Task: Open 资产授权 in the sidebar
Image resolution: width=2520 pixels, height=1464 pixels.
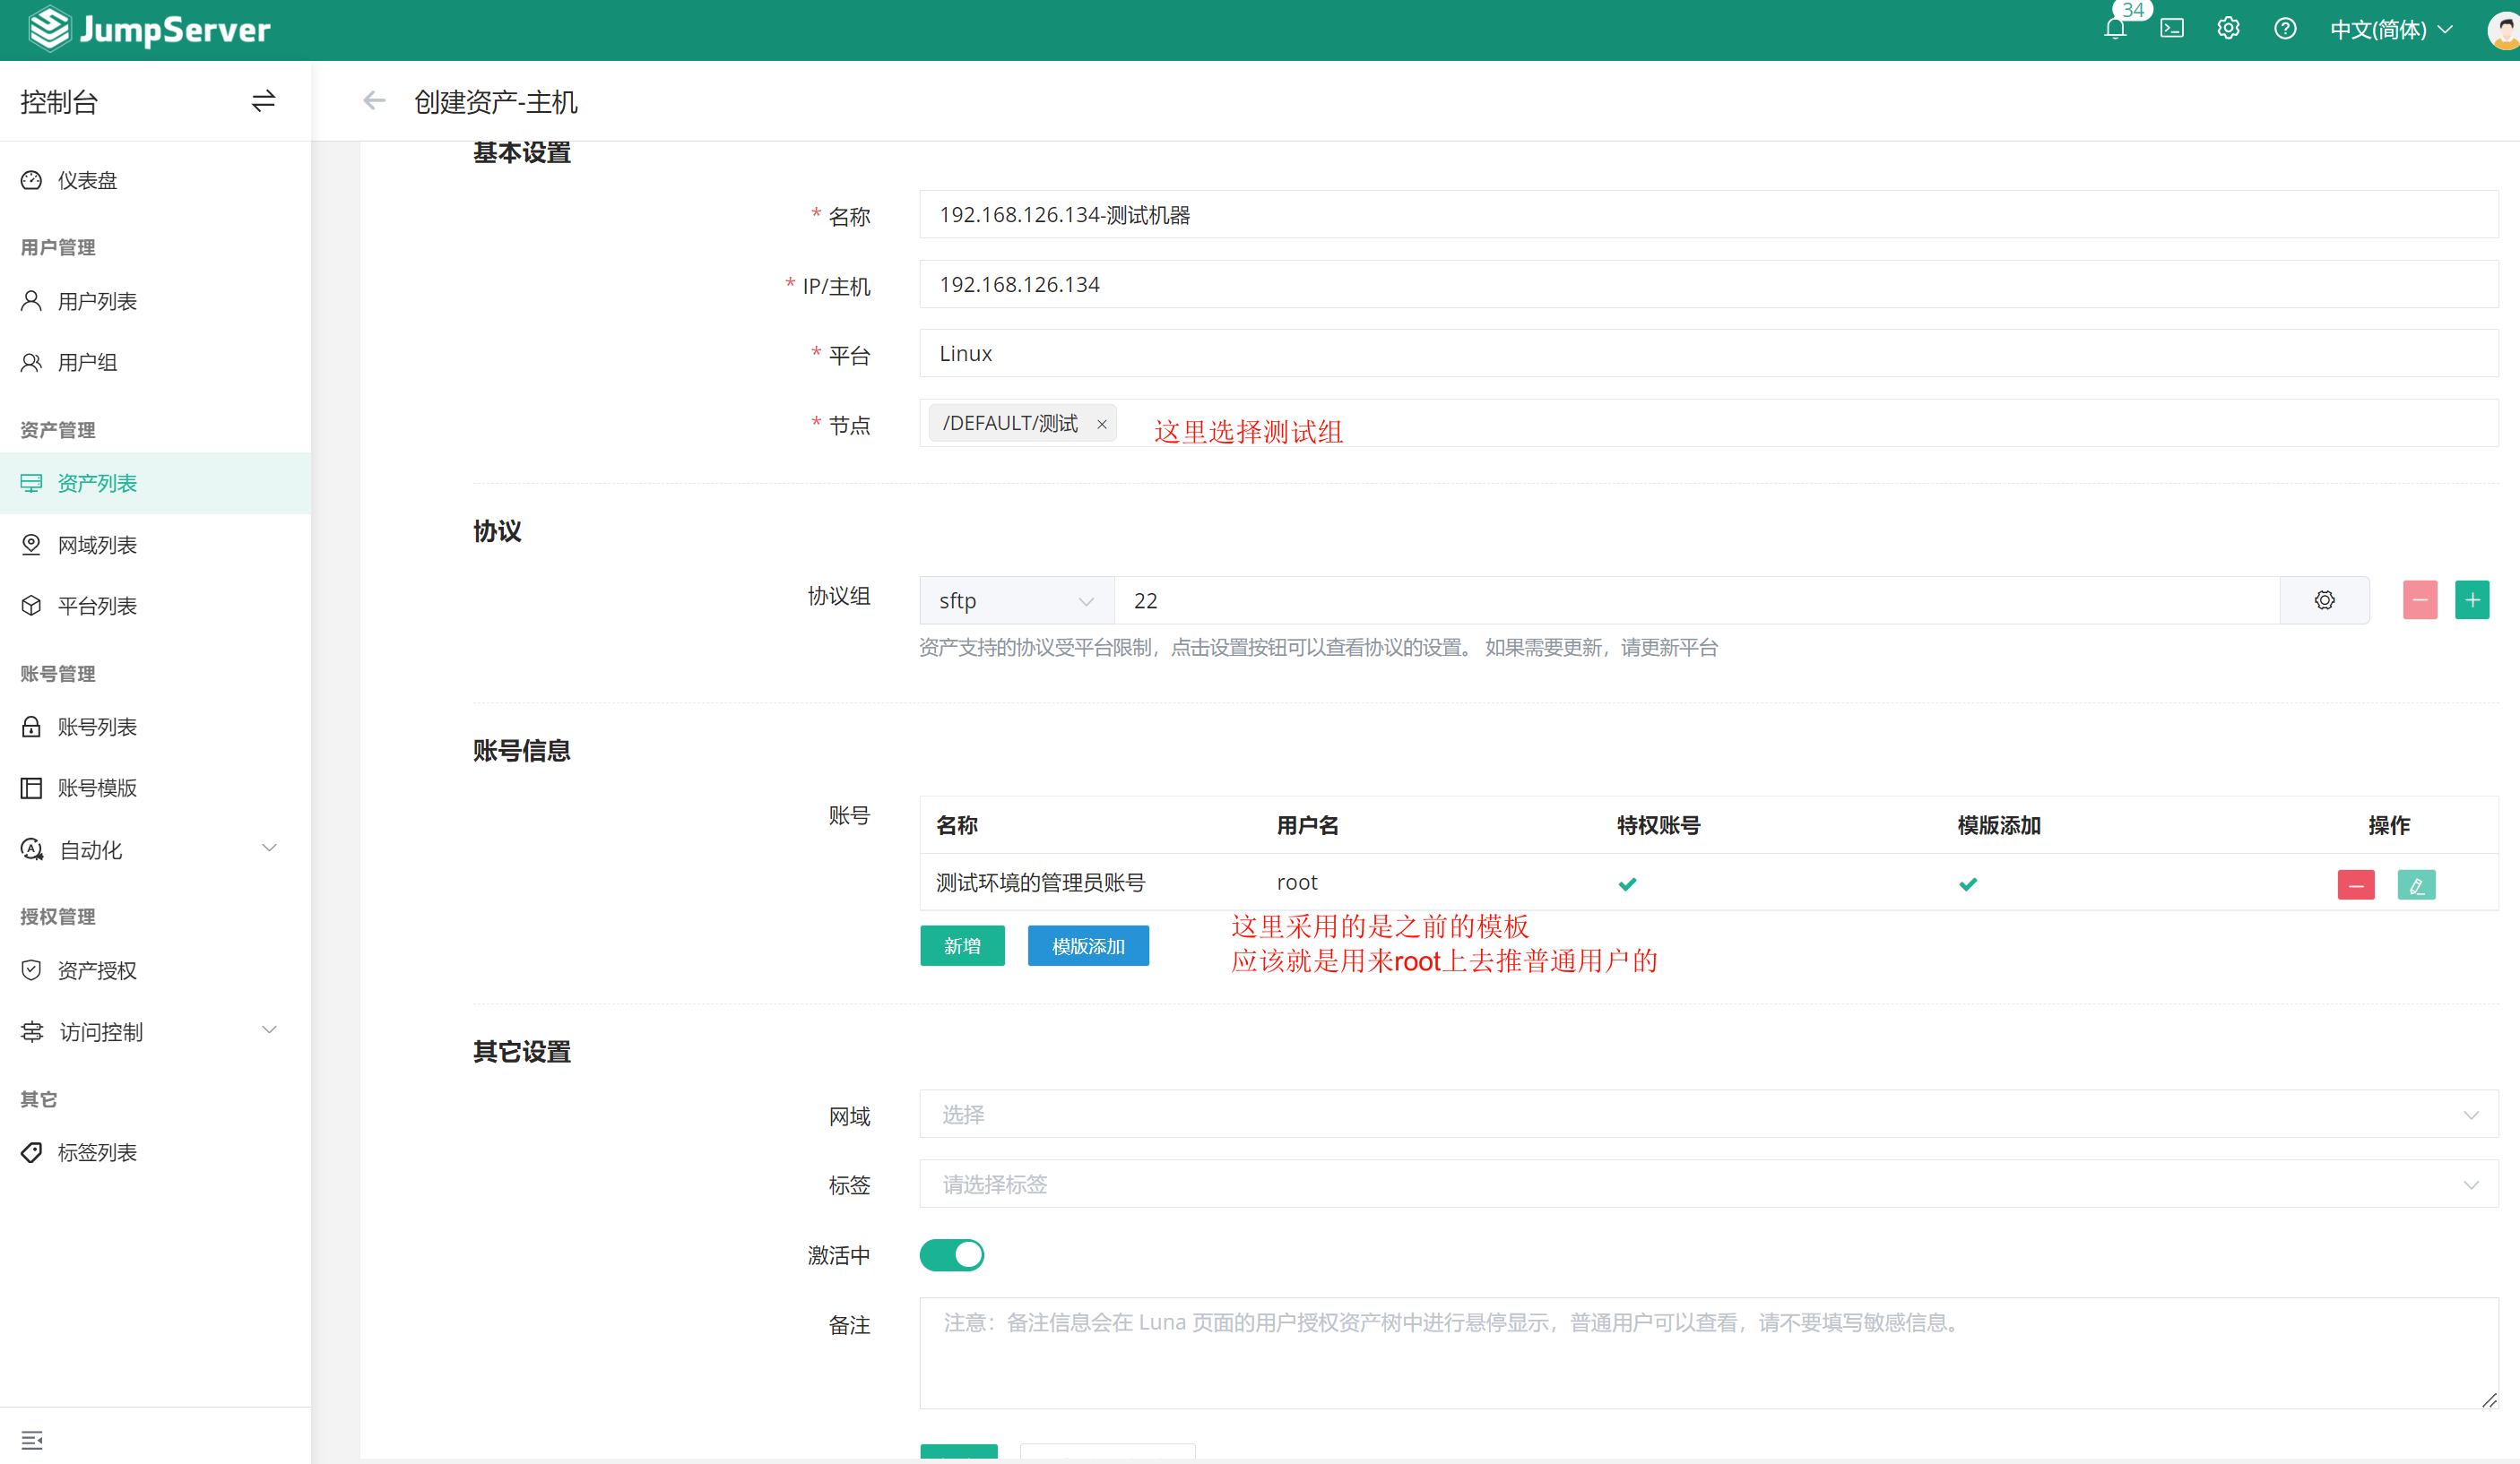Action: 97,970
